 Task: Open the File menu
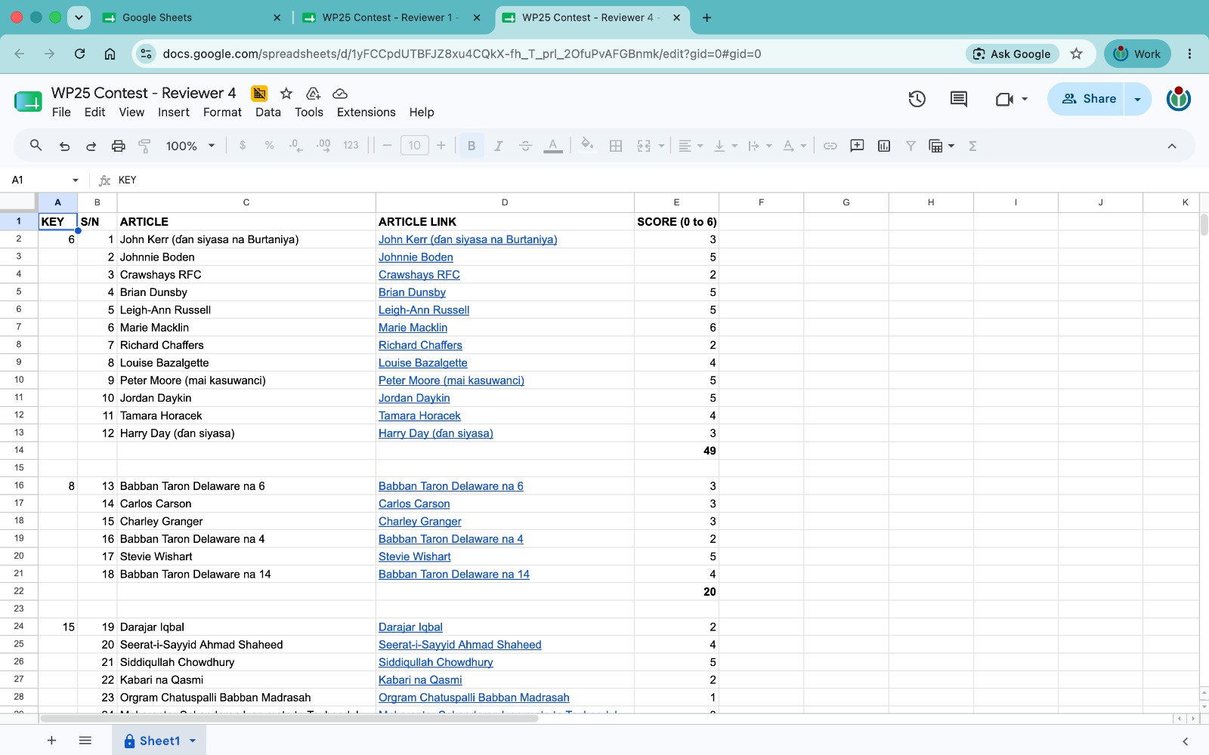coord(61,112)
